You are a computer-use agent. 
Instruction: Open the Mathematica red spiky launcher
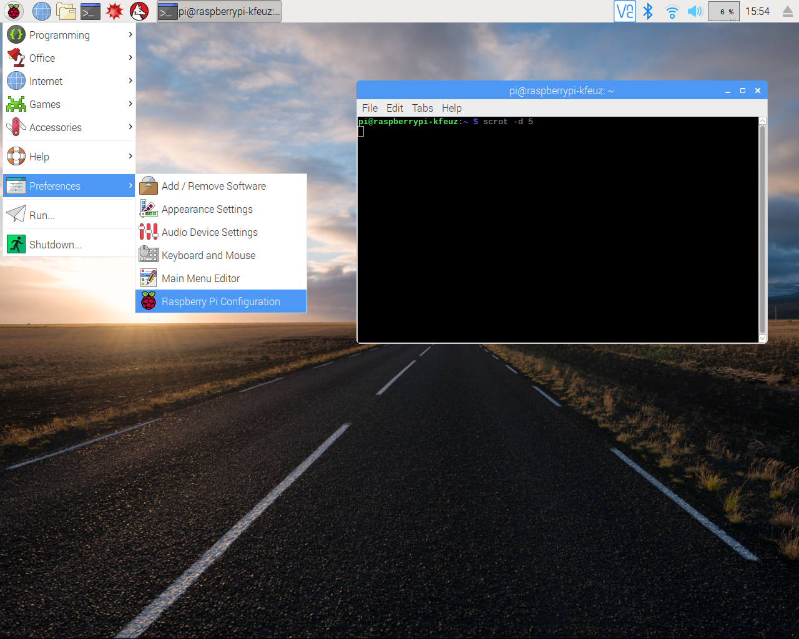click(x=115, y=11)
